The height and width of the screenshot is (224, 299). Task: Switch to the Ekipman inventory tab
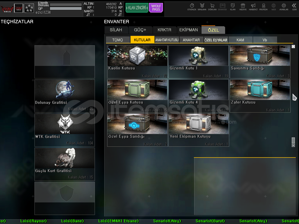point(189,30)
